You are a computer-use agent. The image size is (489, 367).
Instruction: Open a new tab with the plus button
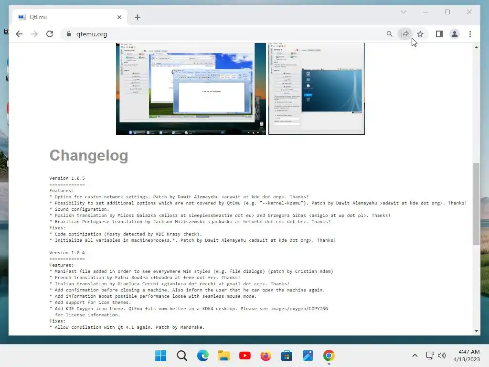point(138,17)
